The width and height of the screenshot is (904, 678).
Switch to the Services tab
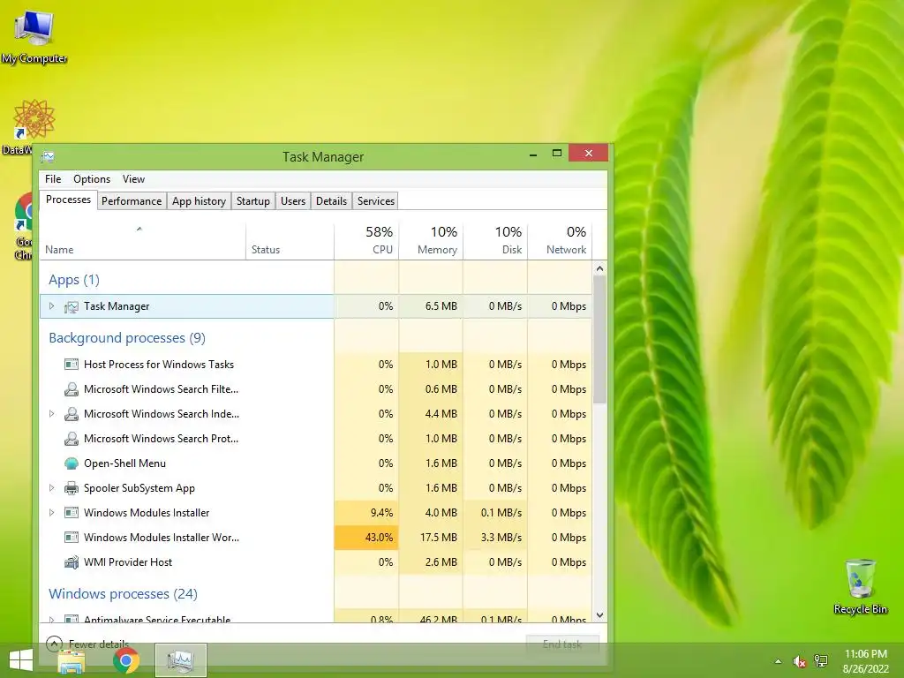[376, 201]
